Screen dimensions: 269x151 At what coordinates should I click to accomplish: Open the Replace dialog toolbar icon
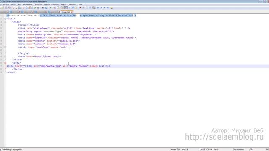coord(46,8)
